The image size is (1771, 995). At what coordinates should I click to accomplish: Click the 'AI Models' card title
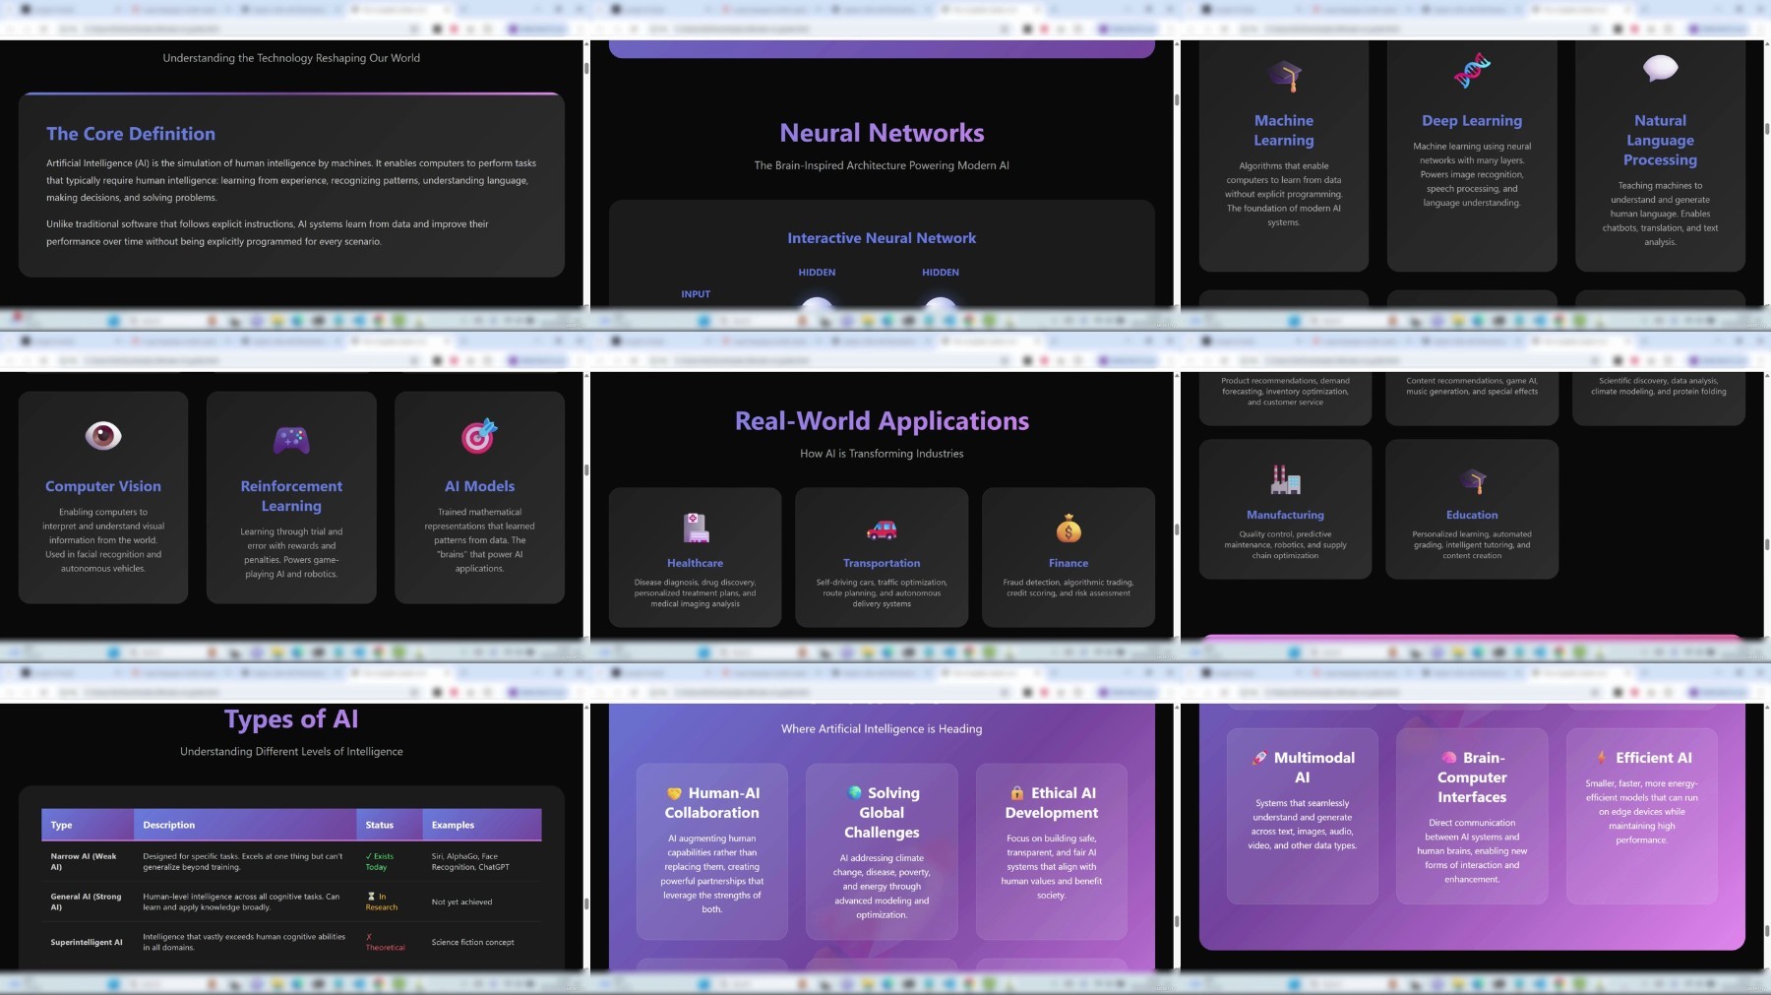[479, 486]
